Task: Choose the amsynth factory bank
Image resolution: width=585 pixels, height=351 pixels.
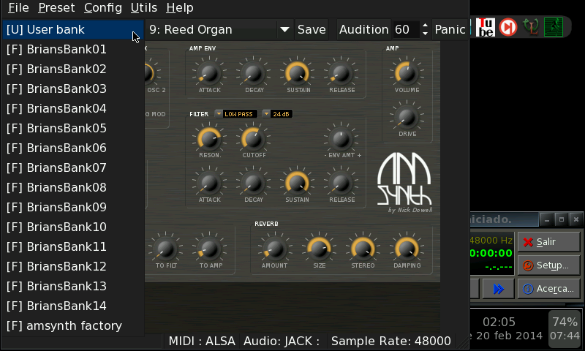Action: pyautogui.click(x=73, y=326)
